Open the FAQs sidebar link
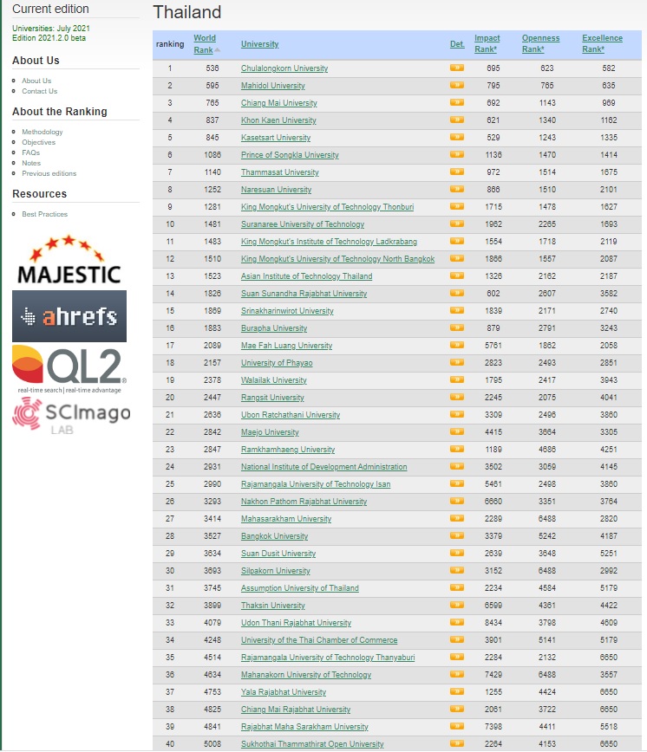The image size is (647, 752). click(31, 152)
